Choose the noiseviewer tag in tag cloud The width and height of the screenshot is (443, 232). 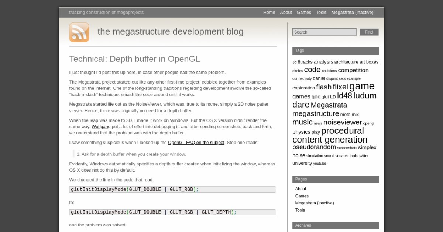[342, 122]
